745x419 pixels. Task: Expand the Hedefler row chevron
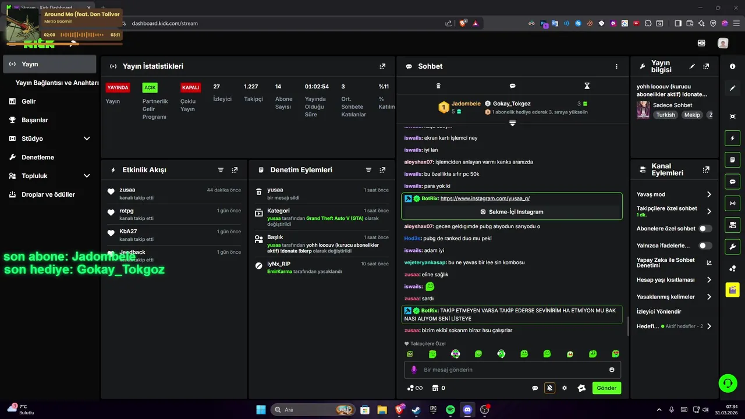pos(709,326)
